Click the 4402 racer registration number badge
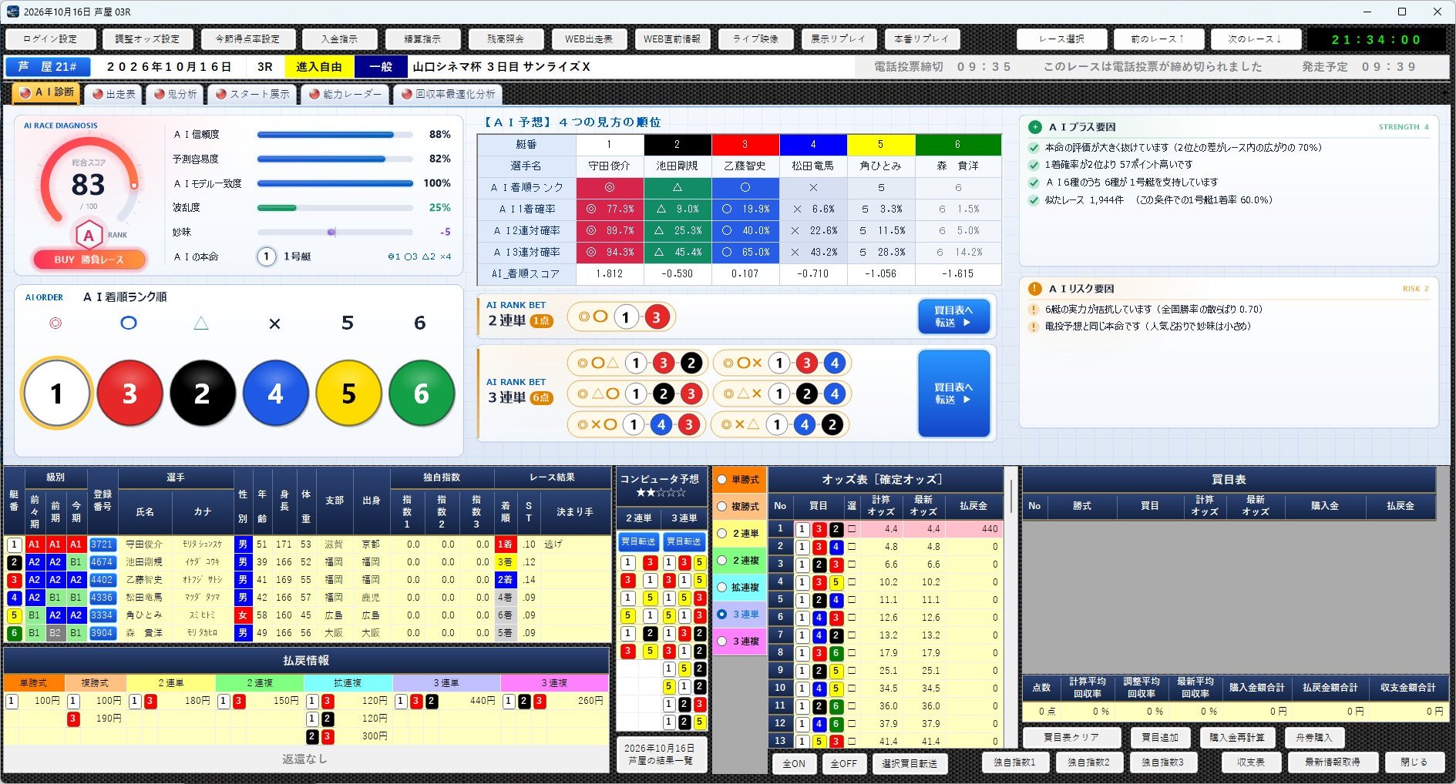This screenshot has height=784, width=1456. pyautogui.click(x=102, y=580)
